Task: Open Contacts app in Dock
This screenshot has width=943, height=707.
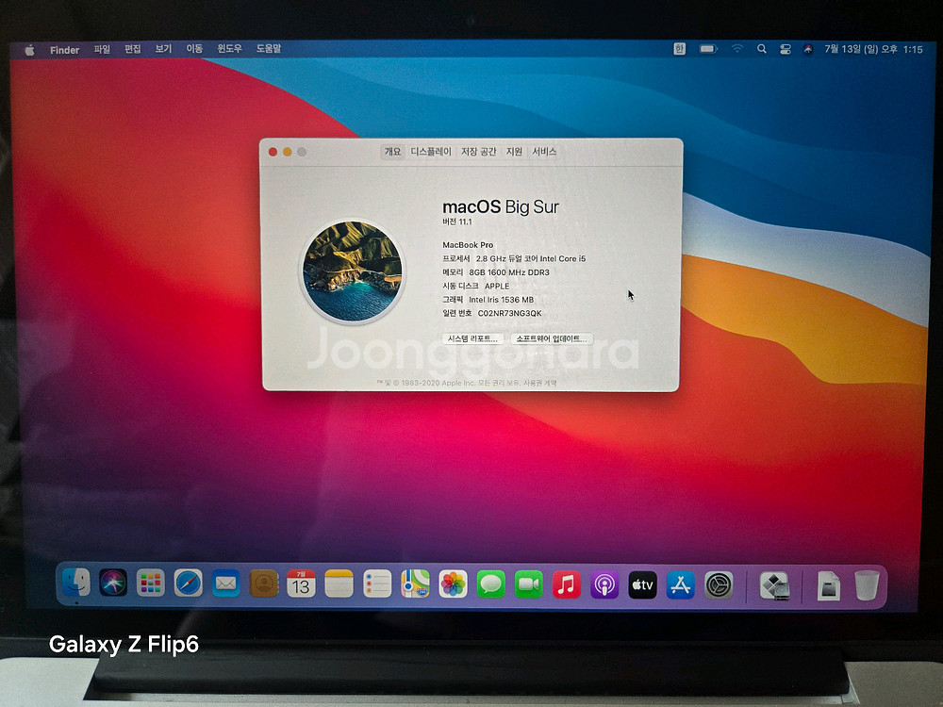Action: (263, 584)
